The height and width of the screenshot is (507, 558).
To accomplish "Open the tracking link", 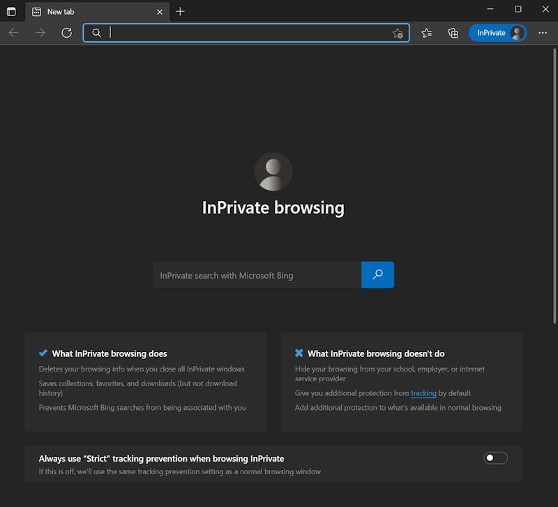I will point(423,393).
